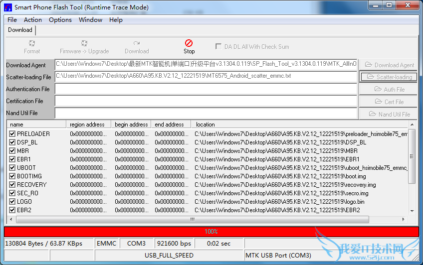Click the Format toolbar icon
The image size is (423, 265).
[32, 44]
